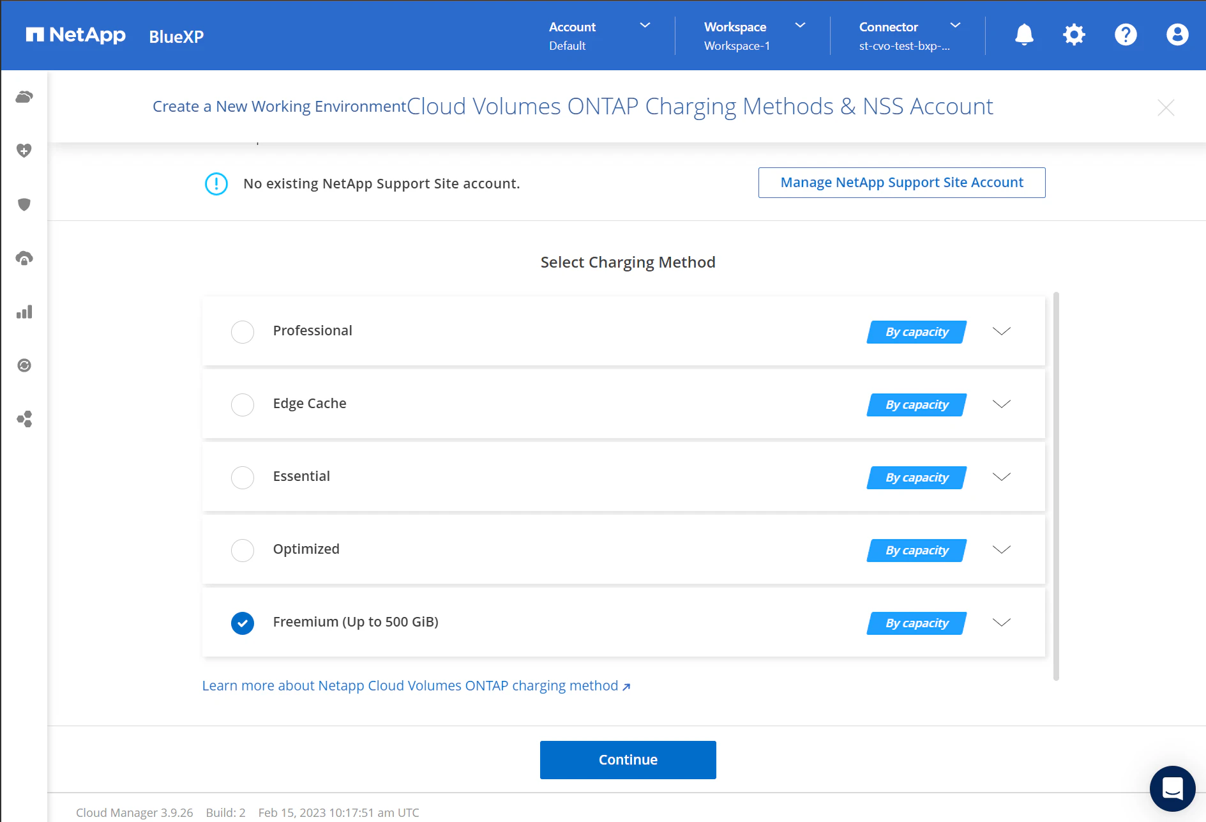Click By capacity badge for Optimized
Image resolution: width=1206 pixels, height=822 pixels.
[x=916, y=551]
